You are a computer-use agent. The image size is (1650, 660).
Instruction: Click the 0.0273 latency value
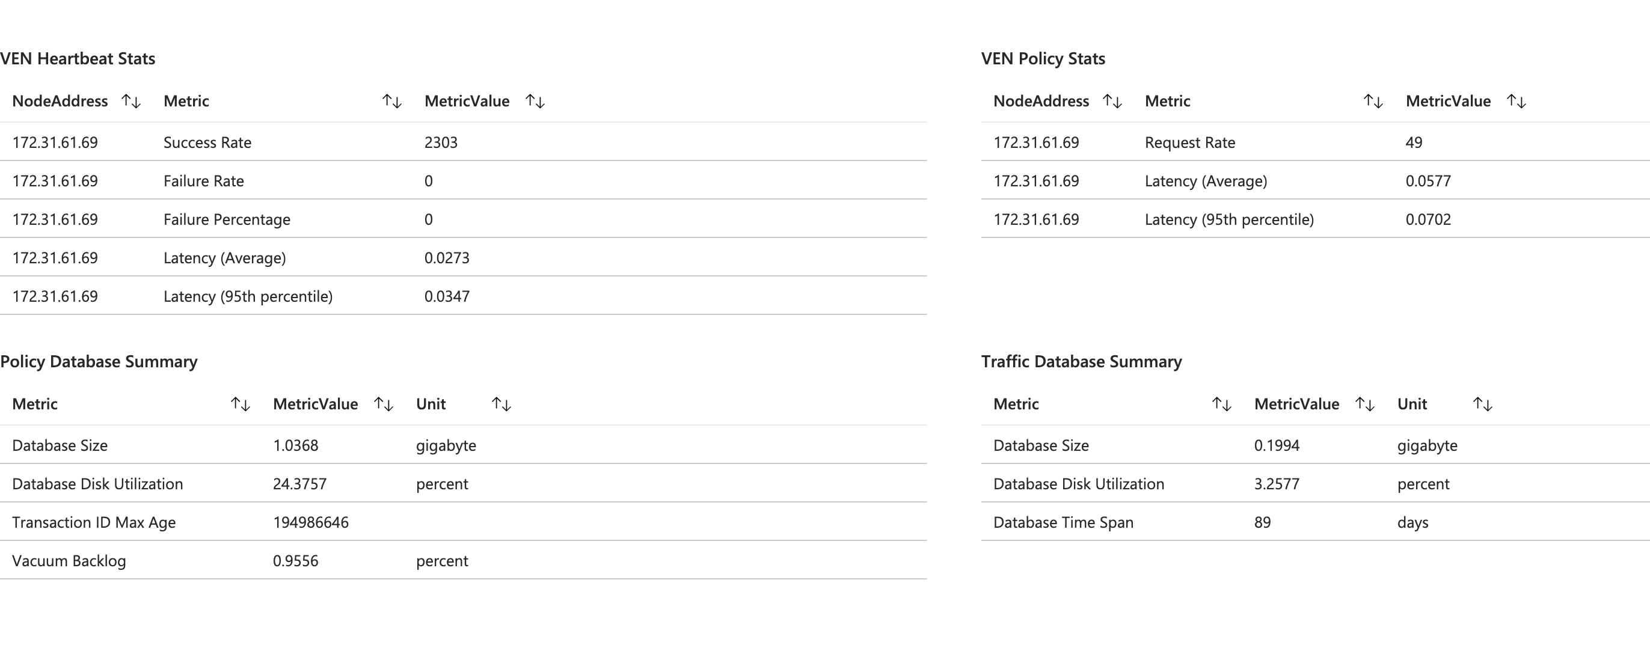point(446,258)
